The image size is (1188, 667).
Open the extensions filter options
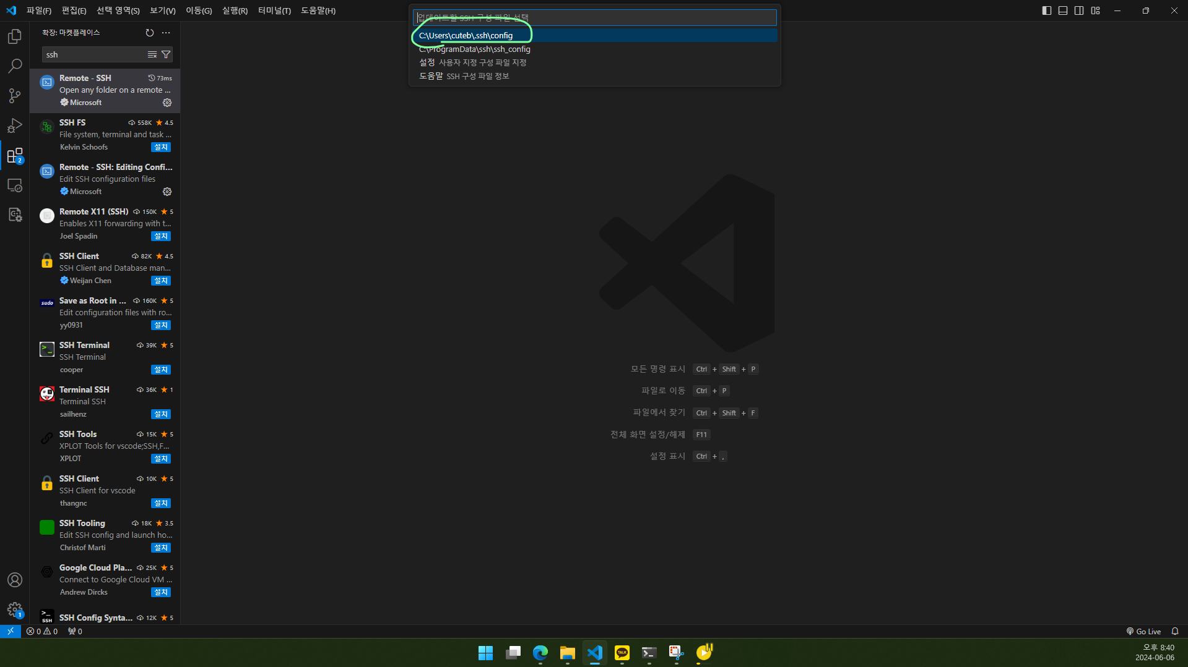point(166,54)
